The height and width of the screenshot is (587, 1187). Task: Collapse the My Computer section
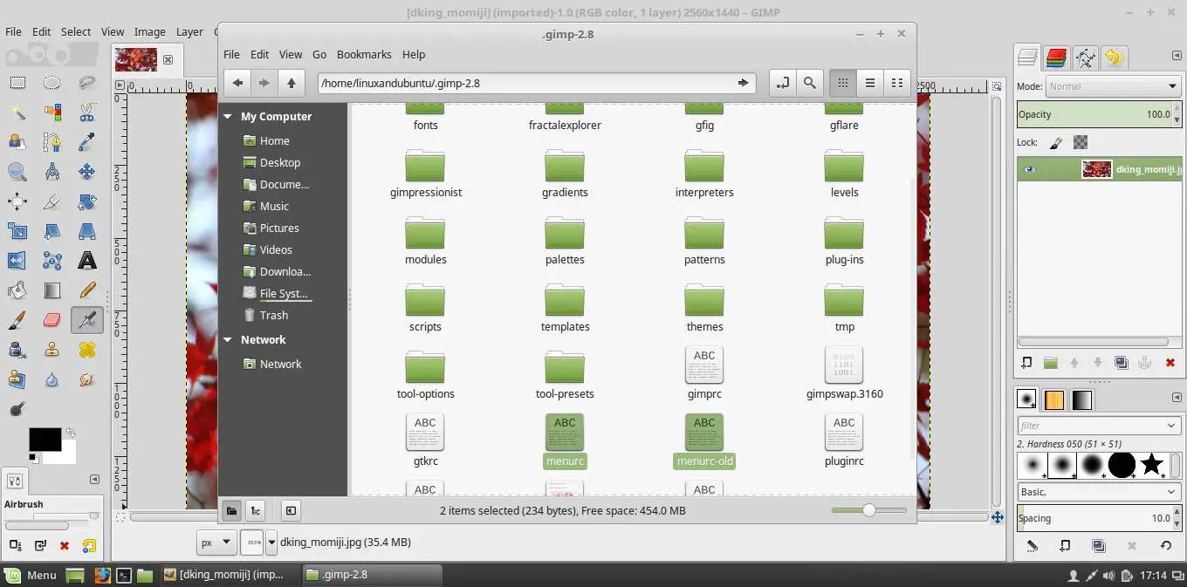click(x=228, y=116)
